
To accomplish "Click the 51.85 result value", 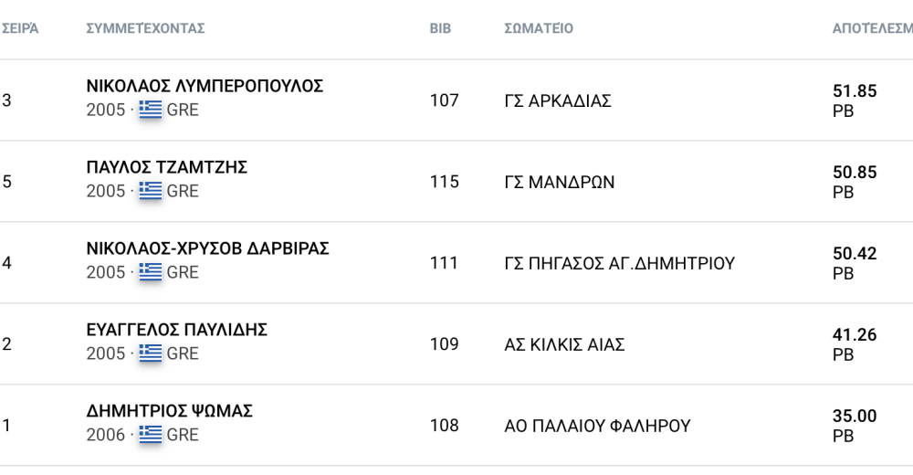I will [855, 91].
